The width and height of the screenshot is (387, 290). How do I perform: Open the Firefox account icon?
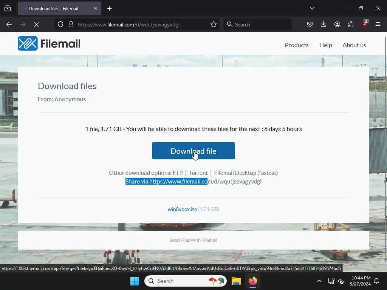(x=337, y=24)
